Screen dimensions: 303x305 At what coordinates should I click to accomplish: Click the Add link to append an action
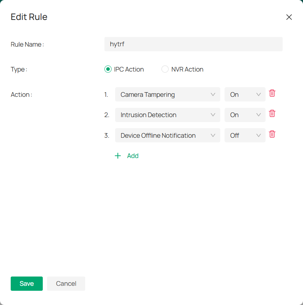(x=133, y=156)
